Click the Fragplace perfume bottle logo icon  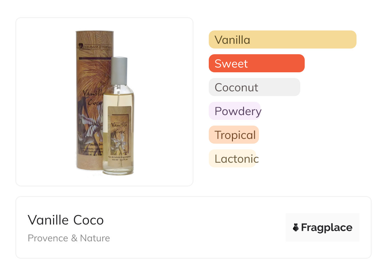click(x=296, y=227)
